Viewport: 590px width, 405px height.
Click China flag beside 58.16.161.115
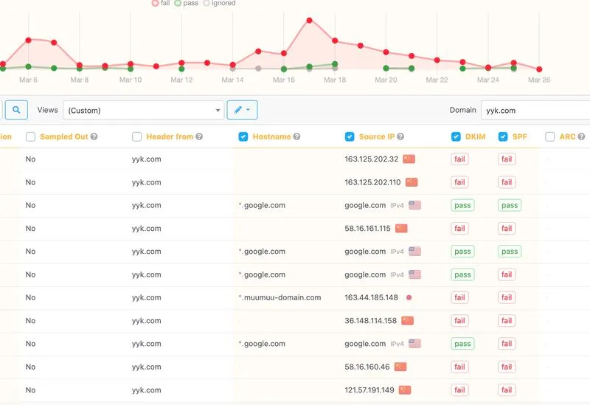pyautogui.click(x=401, y=228)
